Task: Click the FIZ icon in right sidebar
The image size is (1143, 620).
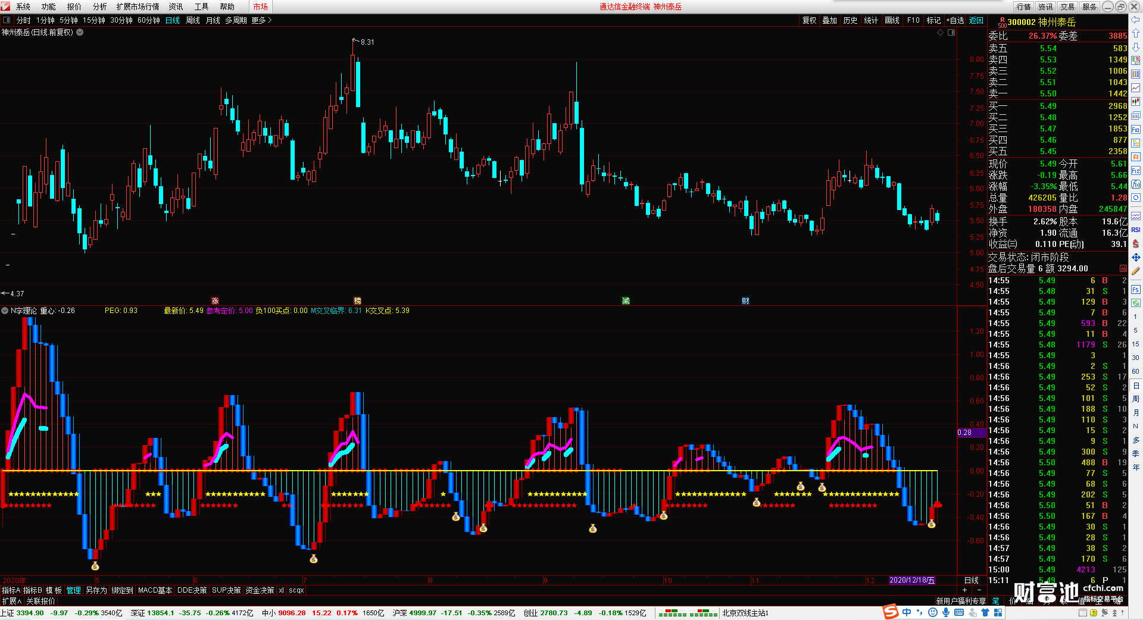Action: tap(1136, 171)
